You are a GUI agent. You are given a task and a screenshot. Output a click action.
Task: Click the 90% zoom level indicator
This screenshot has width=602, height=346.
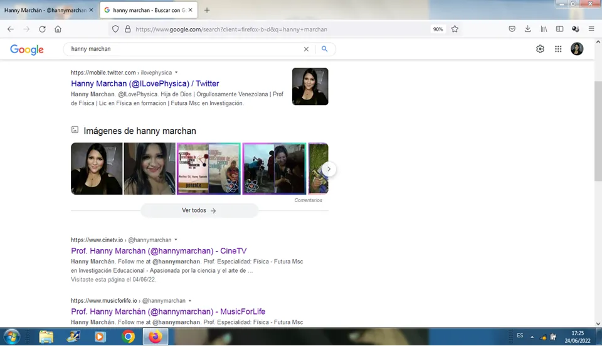pos(438,29)
